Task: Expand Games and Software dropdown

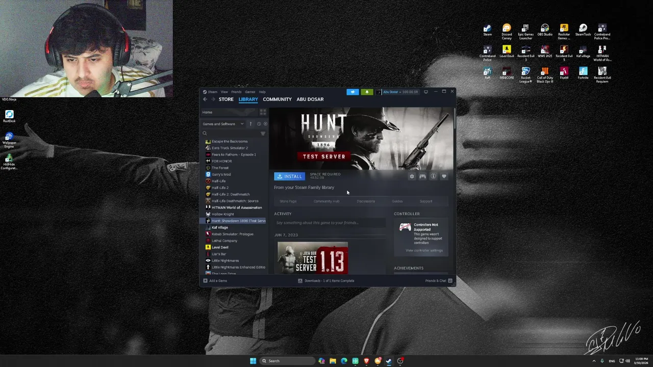Action: [x=223, y=124]
